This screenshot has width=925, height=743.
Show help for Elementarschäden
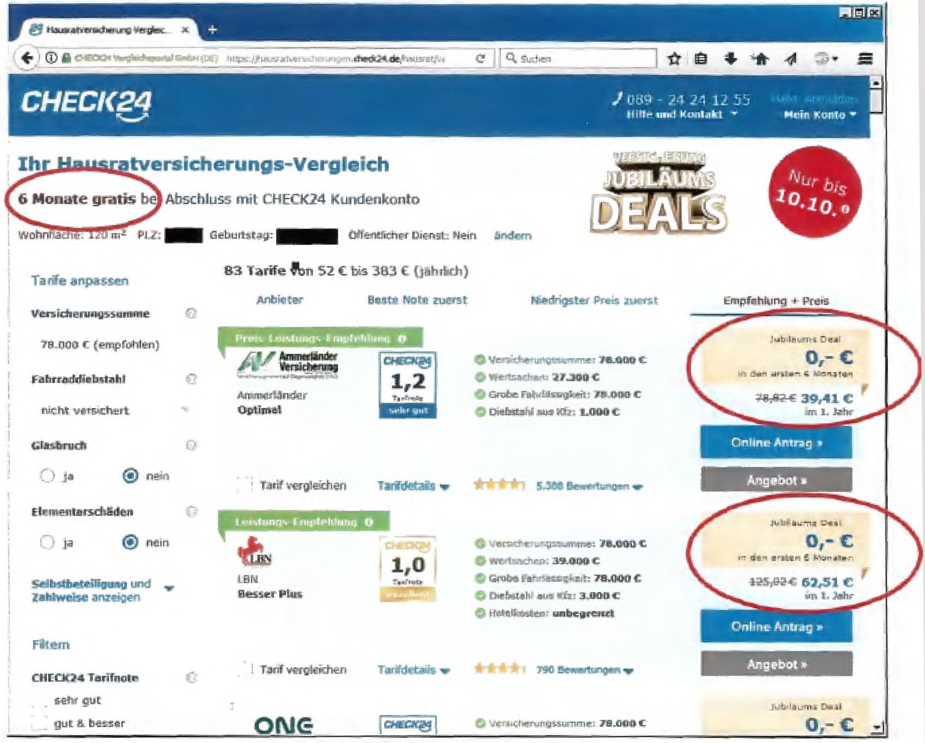[x=191, y=511]
